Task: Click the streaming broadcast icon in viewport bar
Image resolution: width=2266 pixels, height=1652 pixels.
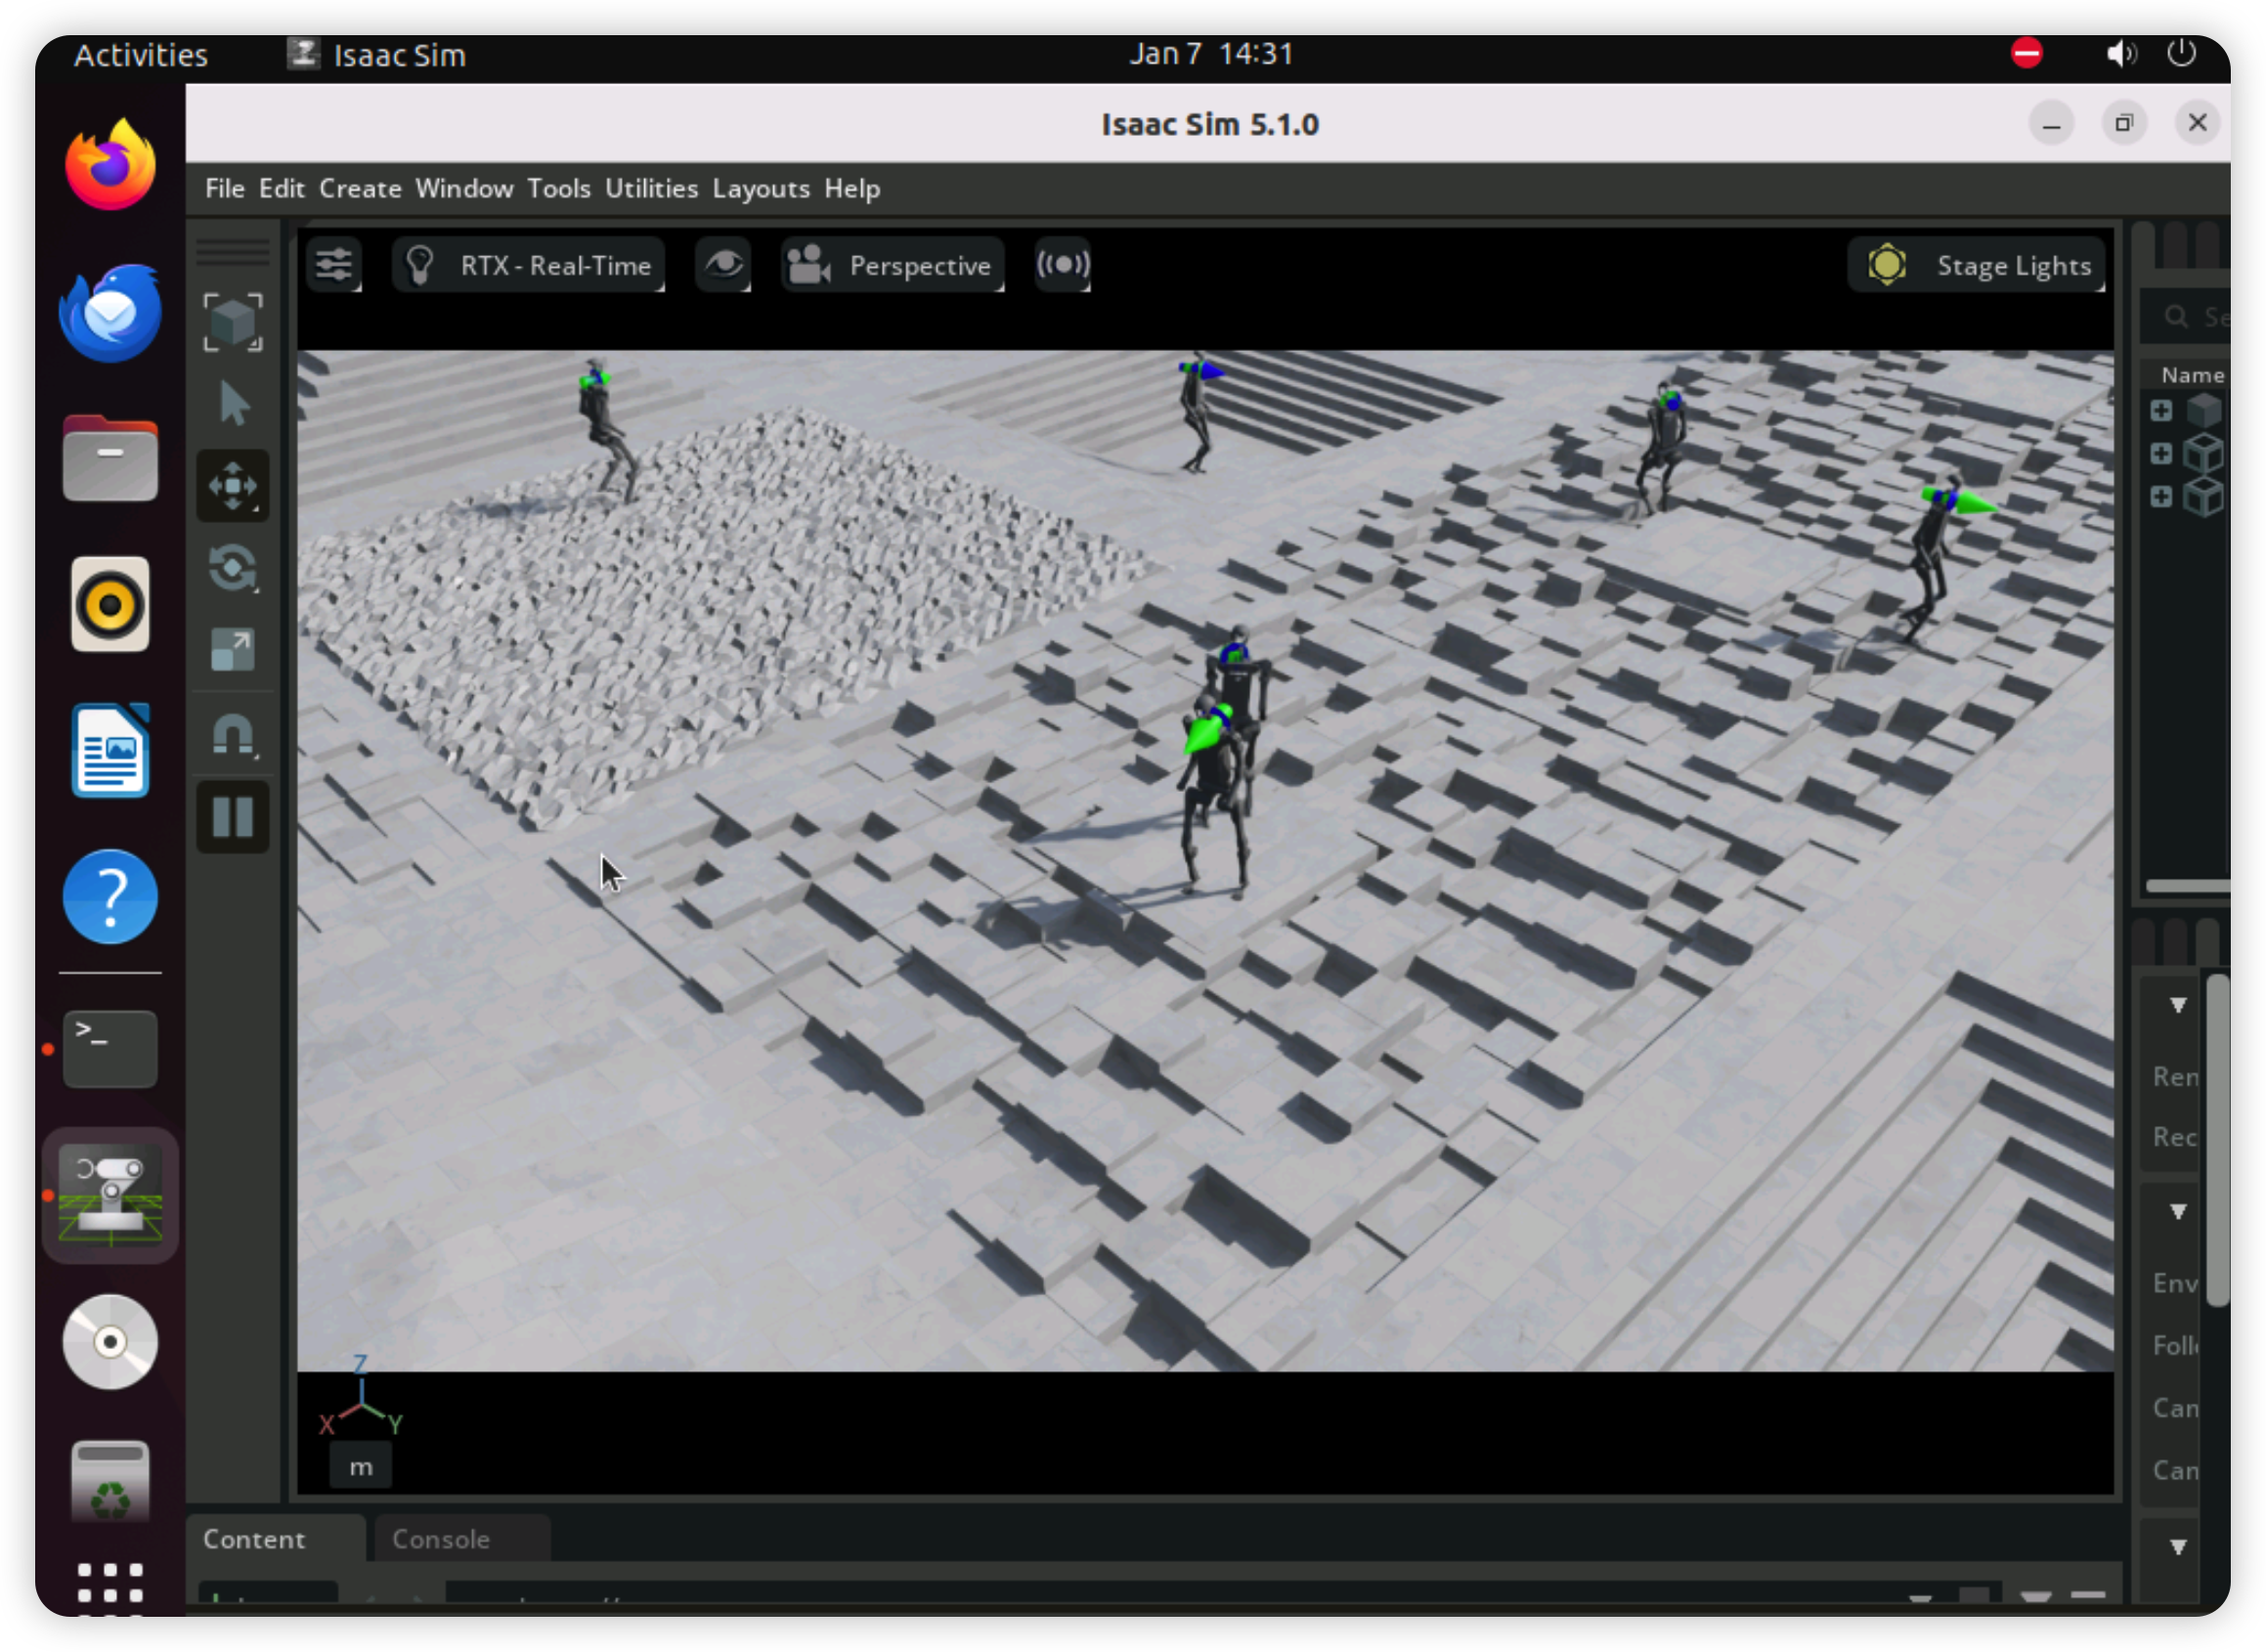Action: pos(1062,265)
